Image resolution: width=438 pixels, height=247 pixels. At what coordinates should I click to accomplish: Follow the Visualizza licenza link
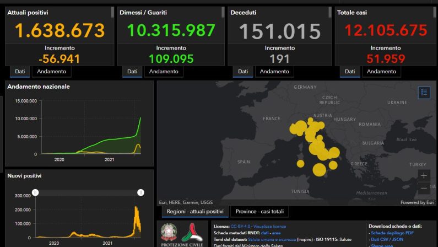click(269, 226)
